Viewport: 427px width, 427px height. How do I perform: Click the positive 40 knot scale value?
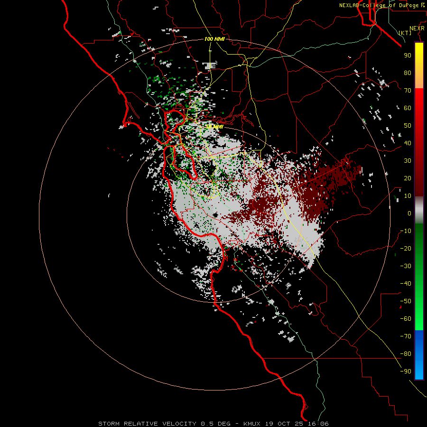click(x=408, y=143)
